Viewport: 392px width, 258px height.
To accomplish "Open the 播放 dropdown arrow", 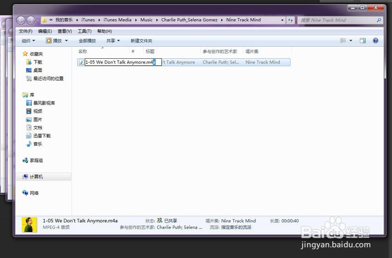I will point(66,41).
